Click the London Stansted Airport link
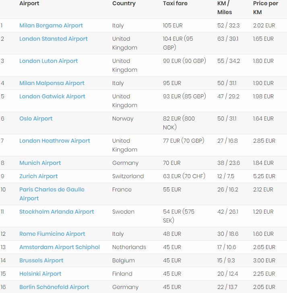The image size is (287, 293). tap(54, 39)
